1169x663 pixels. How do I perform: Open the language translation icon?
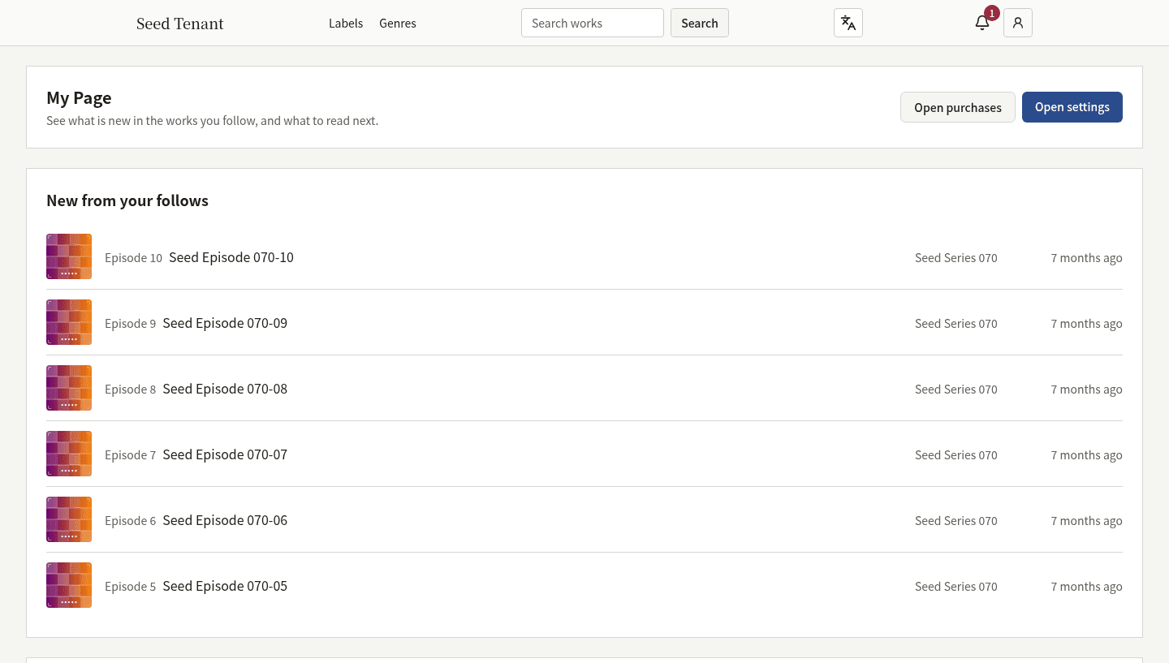pyautogui.click(x=848, y=23)
